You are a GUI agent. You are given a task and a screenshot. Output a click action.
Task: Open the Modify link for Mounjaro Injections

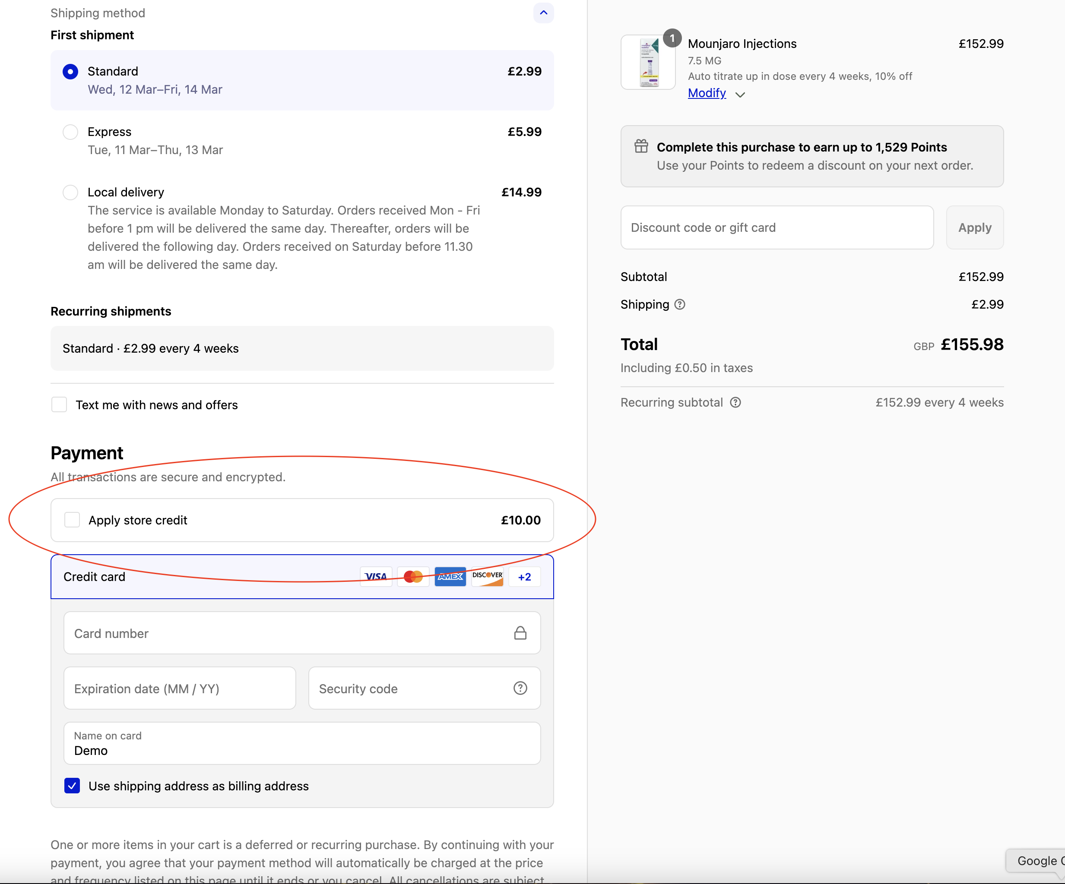[x=707, y=93]
